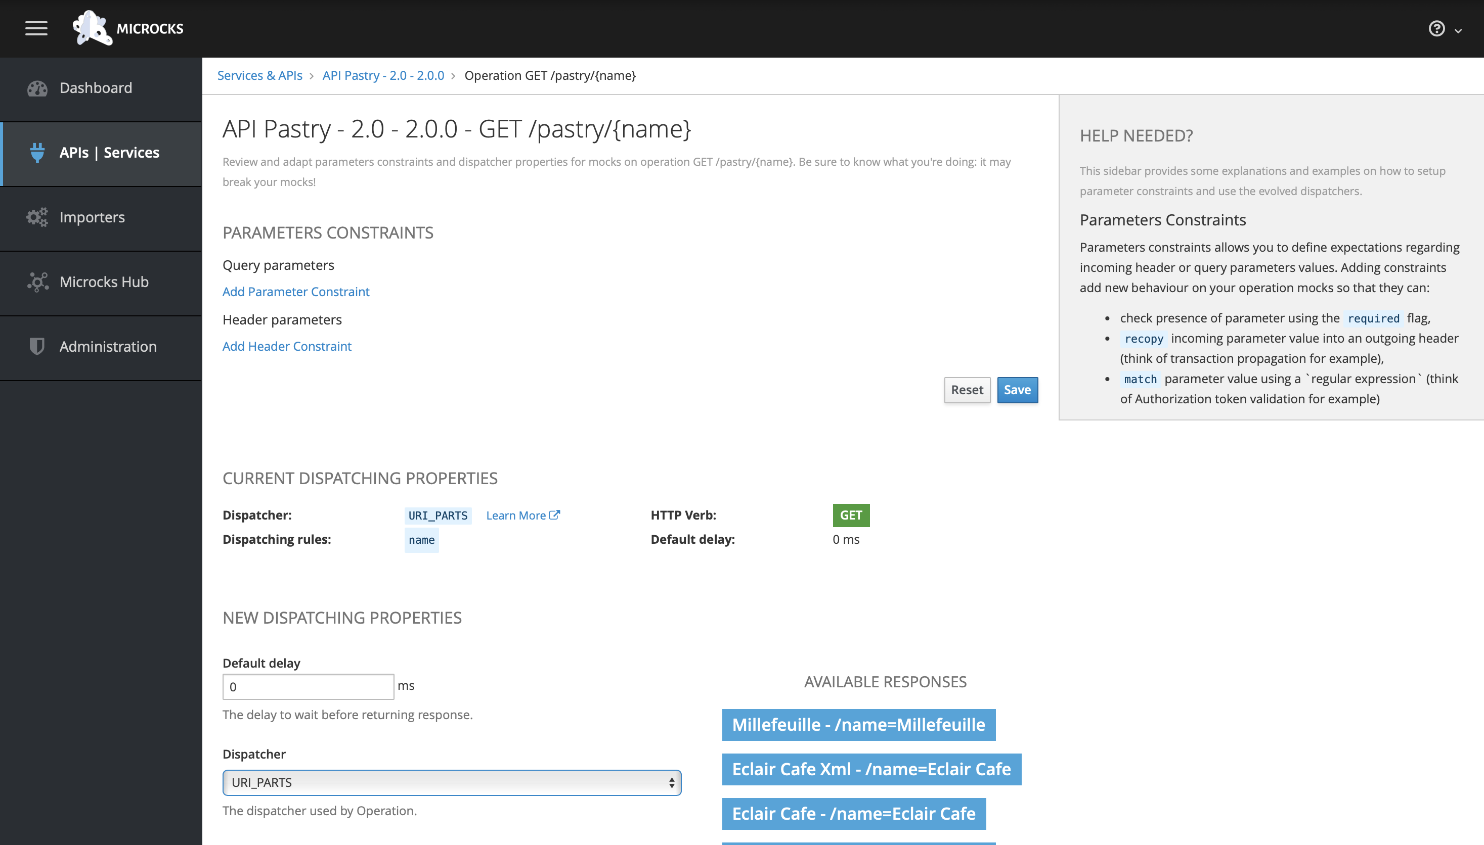
Task: Focus the Default delay input field
Action: click(x=308, y=686)
